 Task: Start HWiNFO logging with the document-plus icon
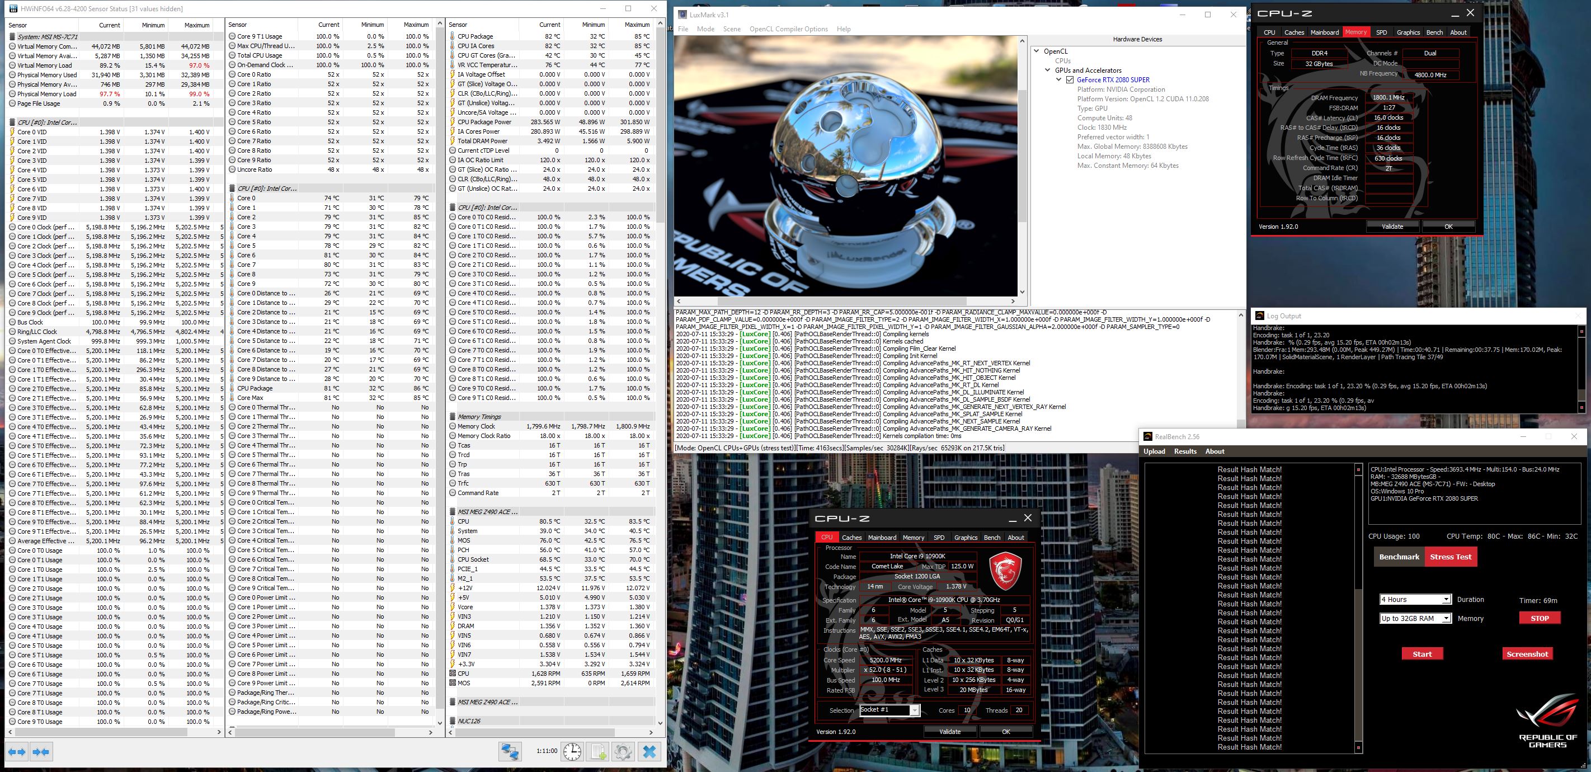(x=598, y=752)
